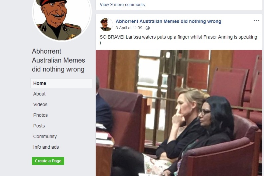Screen dimensions: 264x176
Task: Click the globe public-privacy icon
Action: click(x=148, y=28)
